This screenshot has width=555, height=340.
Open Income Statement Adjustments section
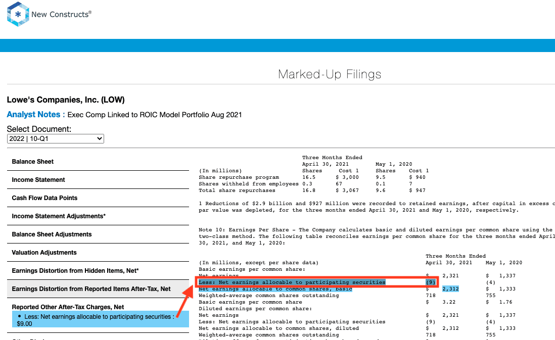pos(98,216)
